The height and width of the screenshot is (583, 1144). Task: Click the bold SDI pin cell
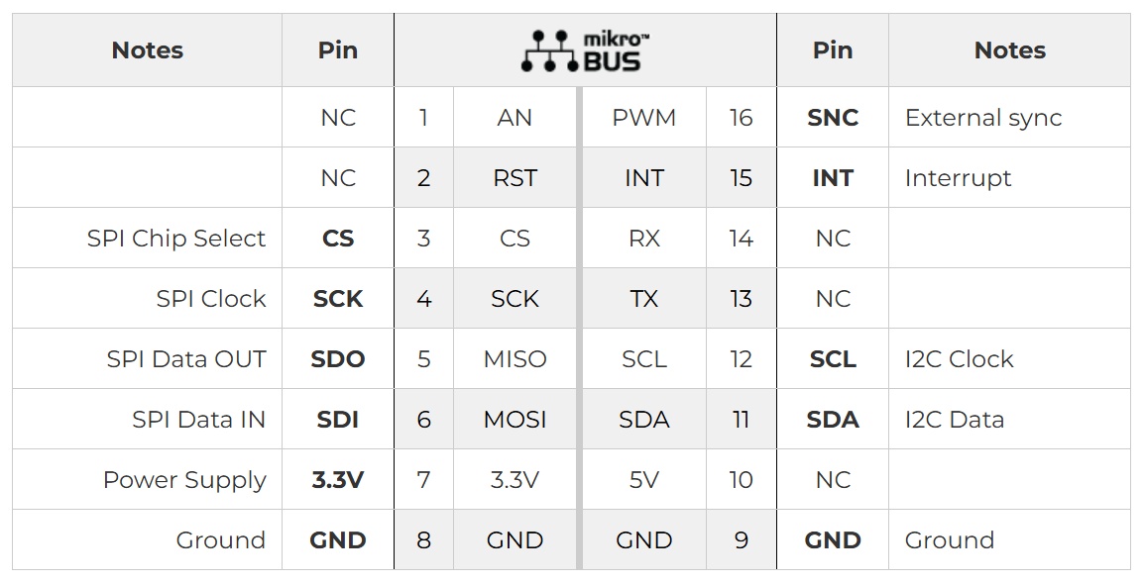(338, 420)
